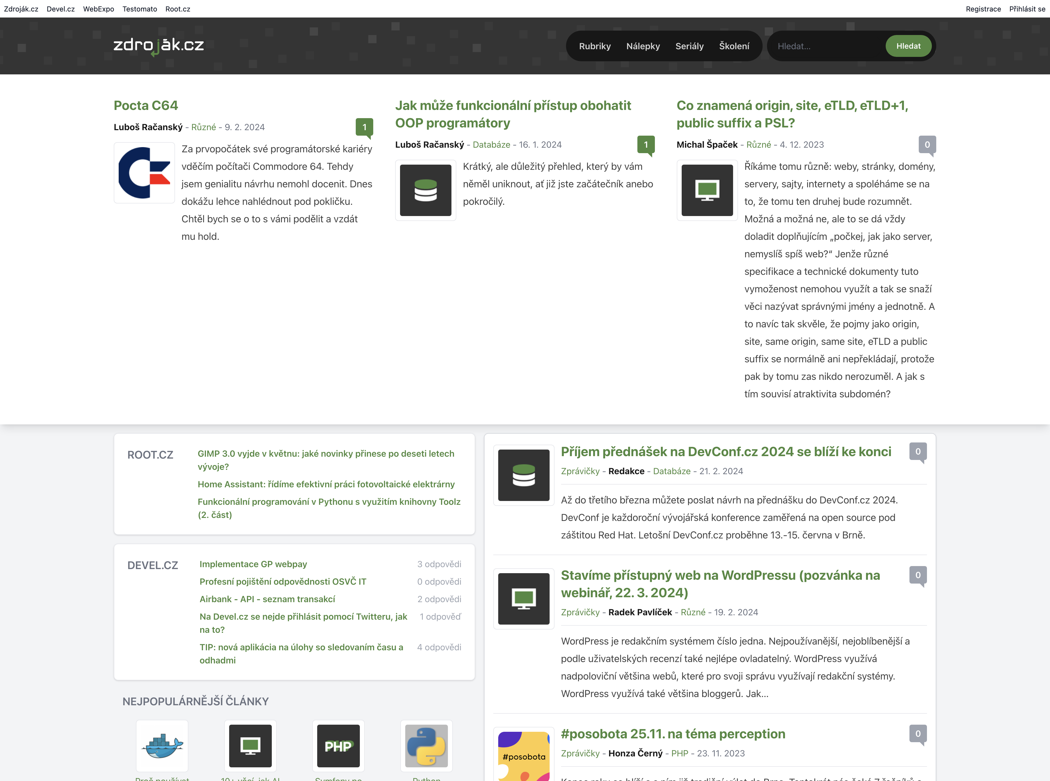Screen dimensions: 1050x781
Task: Click the Registrace link
Action: coord(983,9)
